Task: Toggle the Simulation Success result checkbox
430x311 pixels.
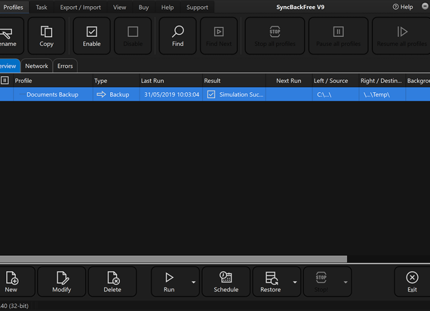Action: (x=211, y=94)
